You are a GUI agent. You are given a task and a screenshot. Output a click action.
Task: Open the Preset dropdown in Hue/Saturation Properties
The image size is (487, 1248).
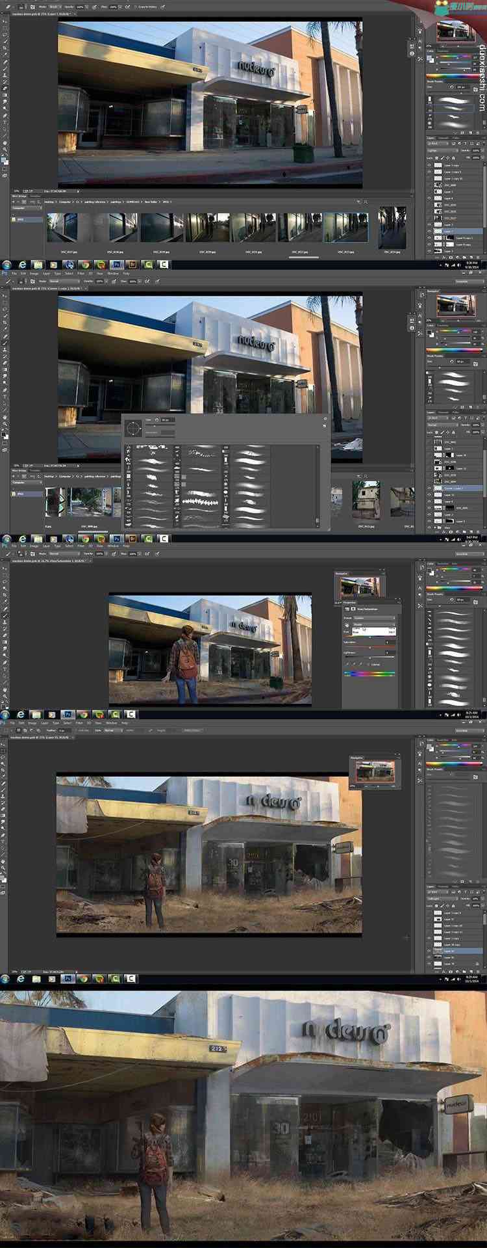pyautogui.click(x=375, y=617)
